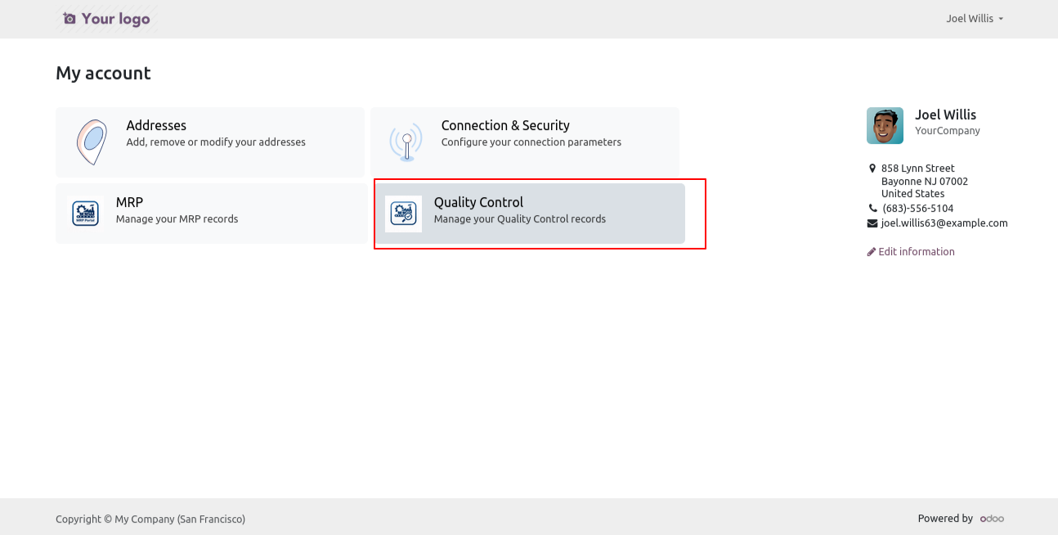Screen dimensions: 1058x535
Task: Open the Addresses card title
Action: pyautogui.click(x=156, y=125)
